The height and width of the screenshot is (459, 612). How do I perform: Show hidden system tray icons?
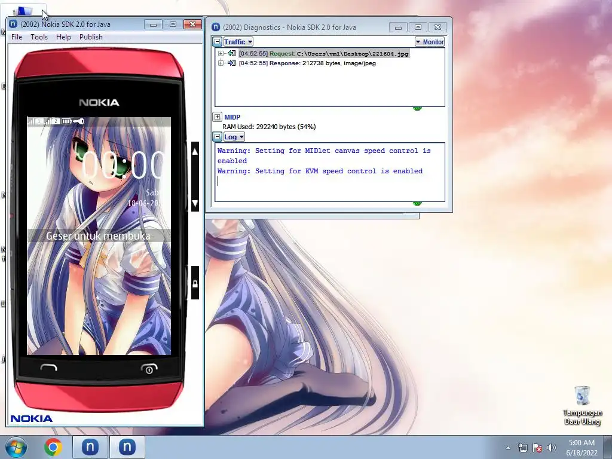(508, 448)
